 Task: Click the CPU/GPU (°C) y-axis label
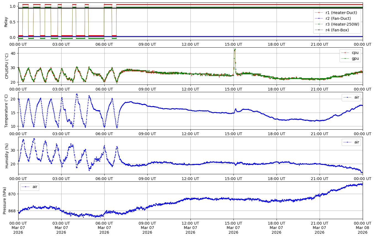click(7, 66)
